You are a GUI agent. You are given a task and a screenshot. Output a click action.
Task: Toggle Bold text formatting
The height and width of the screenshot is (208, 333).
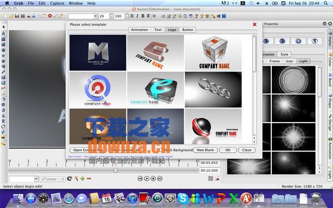click(x=132, y=16)
